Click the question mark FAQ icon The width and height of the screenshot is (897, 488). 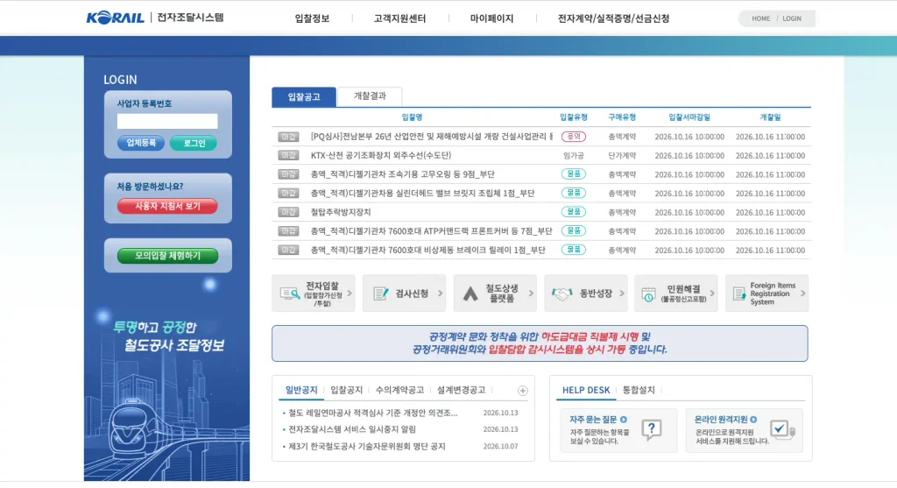652,429
